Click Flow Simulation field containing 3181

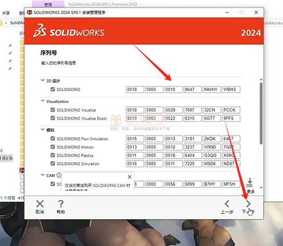click(192, 139)
